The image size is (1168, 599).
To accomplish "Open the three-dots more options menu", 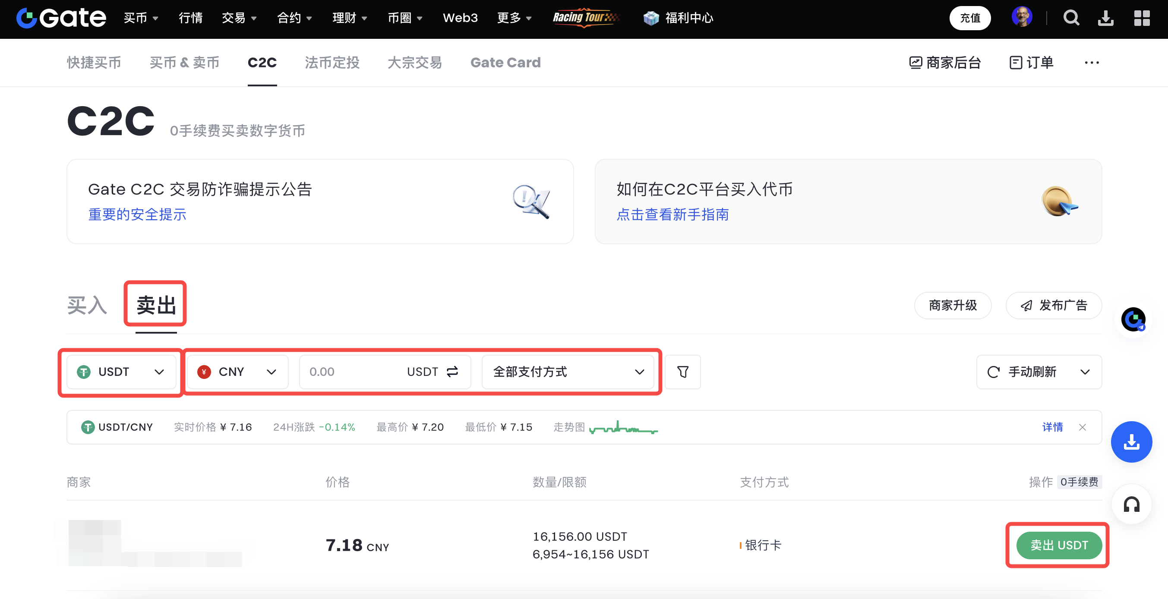I will click(1091, 63).
